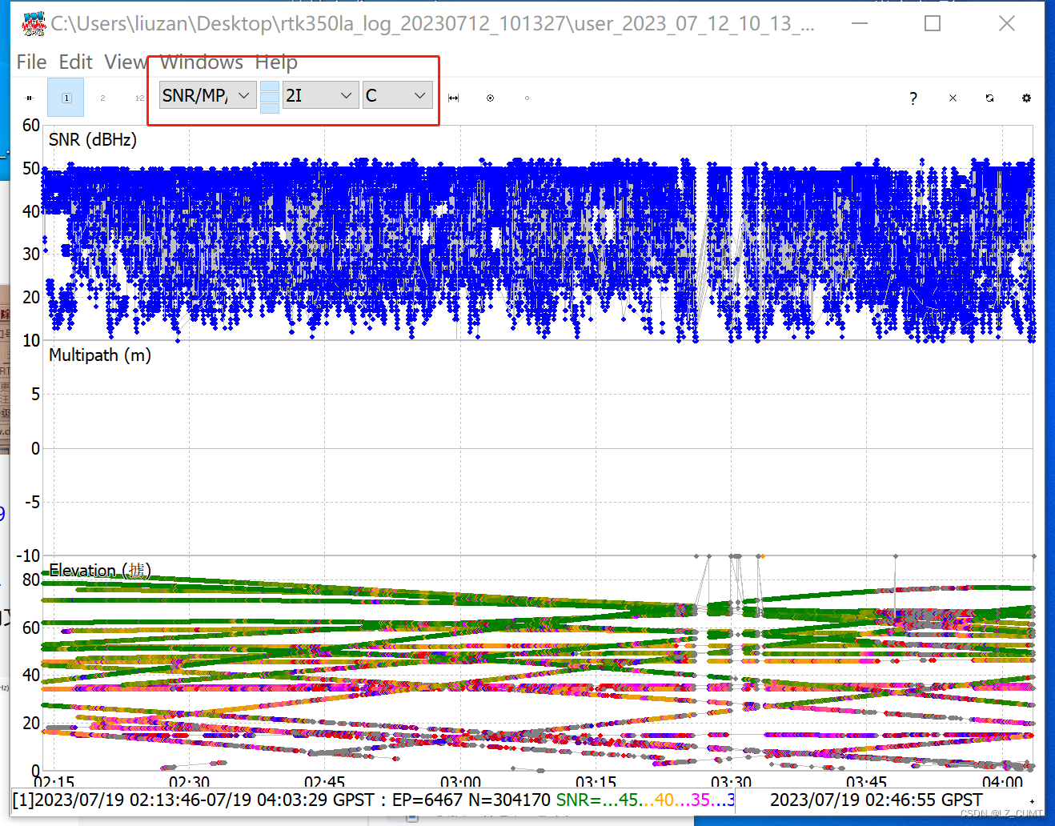Viewport: 1055px width, 826px height.
Task: Click the center origin target icon
Action: click(490, 98)
